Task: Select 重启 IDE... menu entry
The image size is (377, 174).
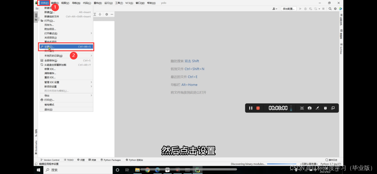Action: click(66, 77)
